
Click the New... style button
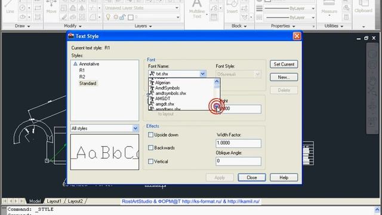pos(284,77)
